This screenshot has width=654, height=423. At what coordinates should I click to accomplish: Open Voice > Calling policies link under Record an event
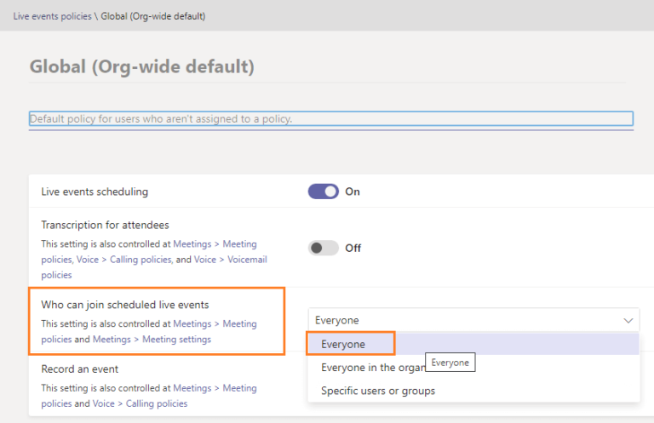140,403
